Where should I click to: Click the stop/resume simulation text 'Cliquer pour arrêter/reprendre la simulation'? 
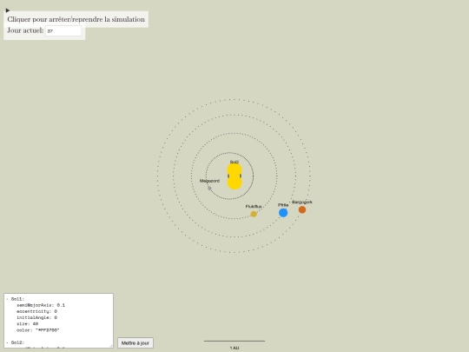click(x=76, y=19)
